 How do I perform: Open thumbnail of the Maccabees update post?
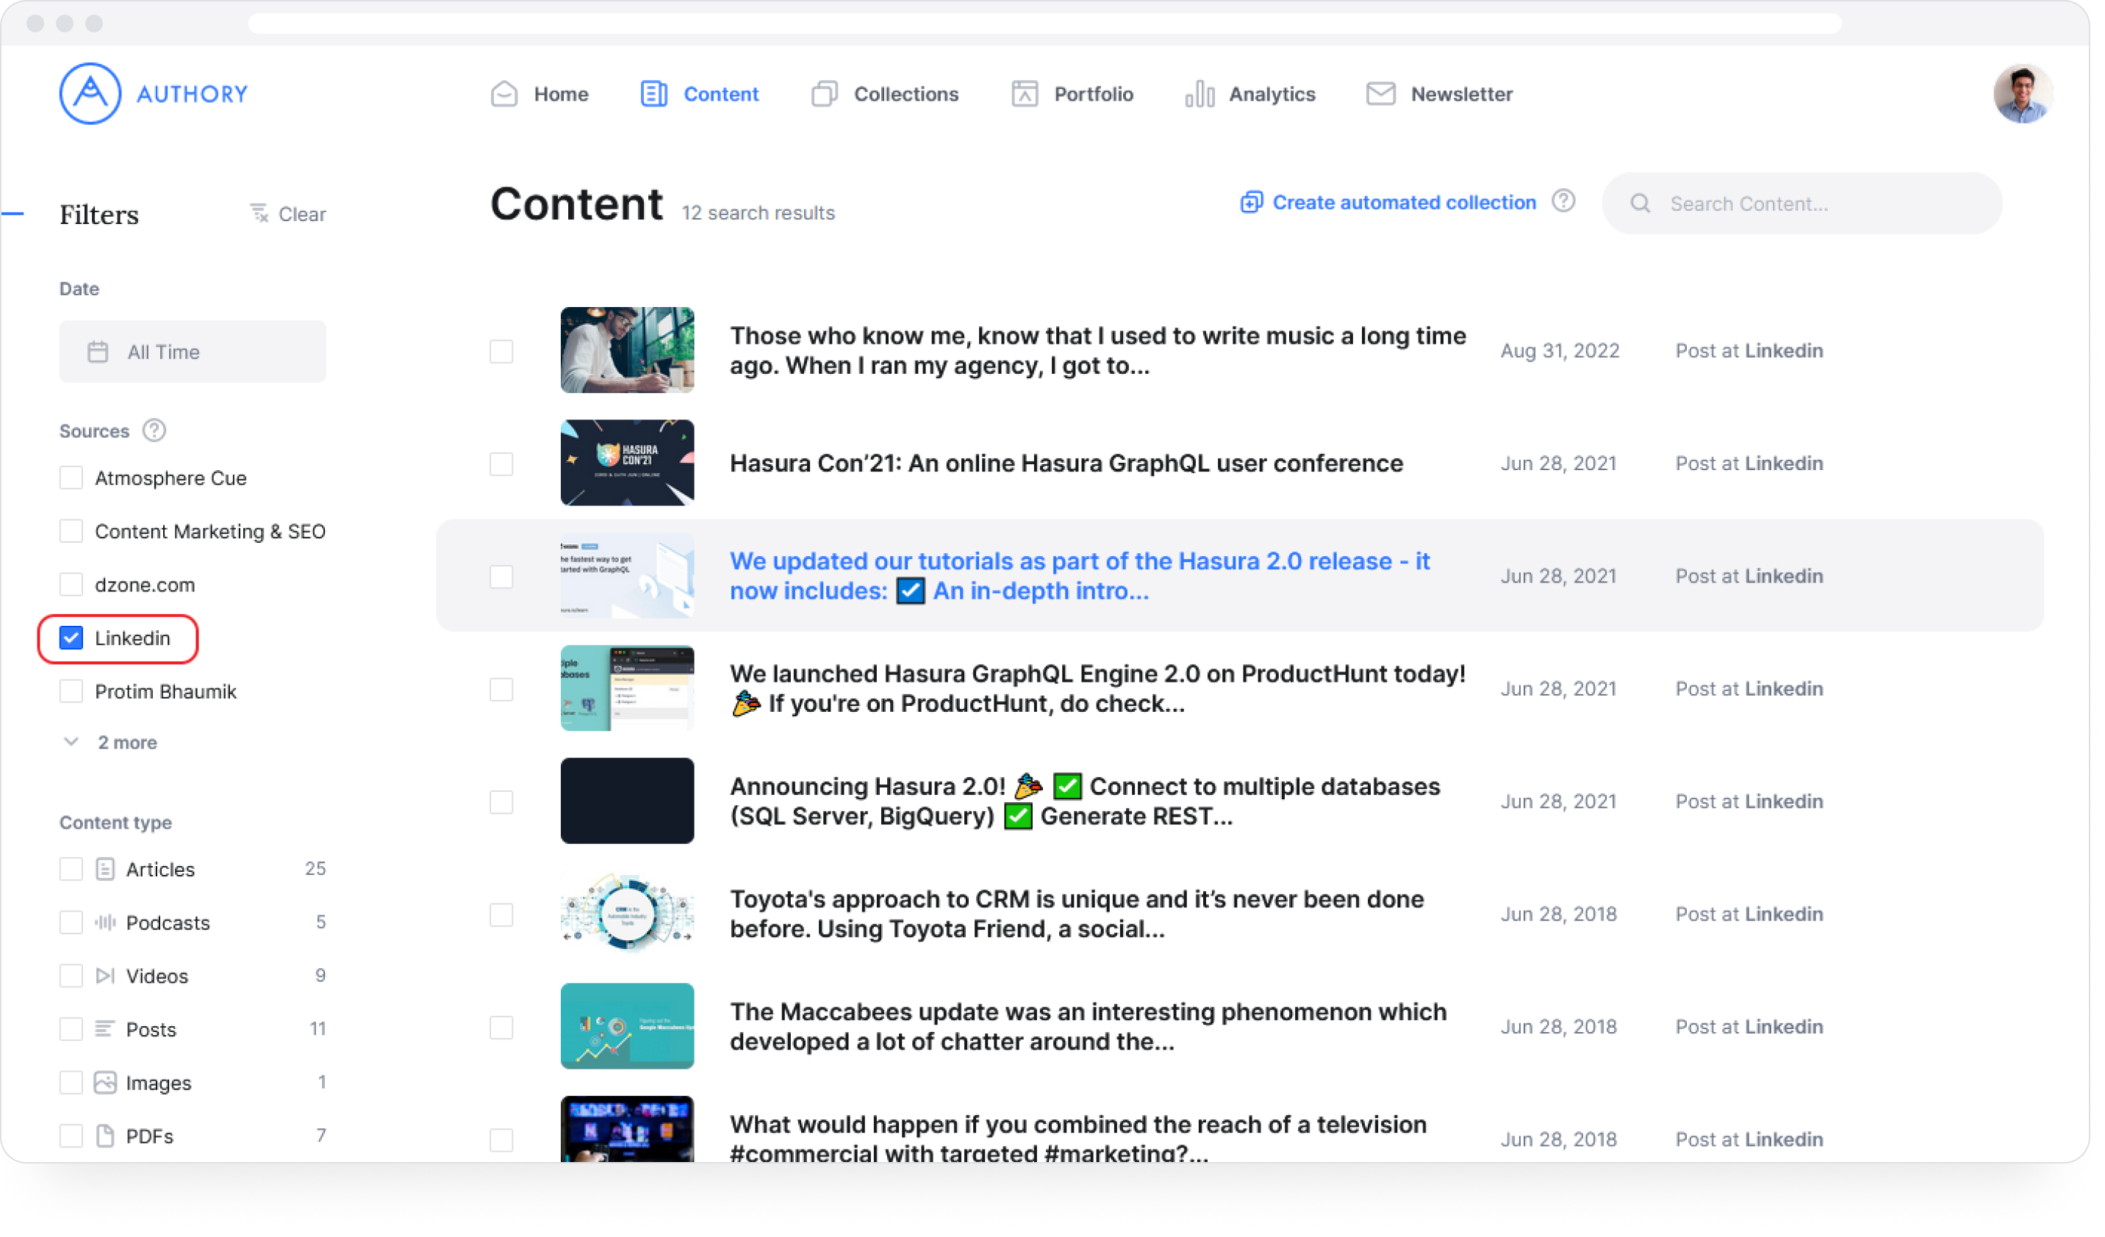click(x=628, y=1028)
